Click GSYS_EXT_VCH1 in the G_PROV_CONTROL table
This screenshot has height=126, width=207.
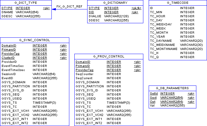[89, 111]
